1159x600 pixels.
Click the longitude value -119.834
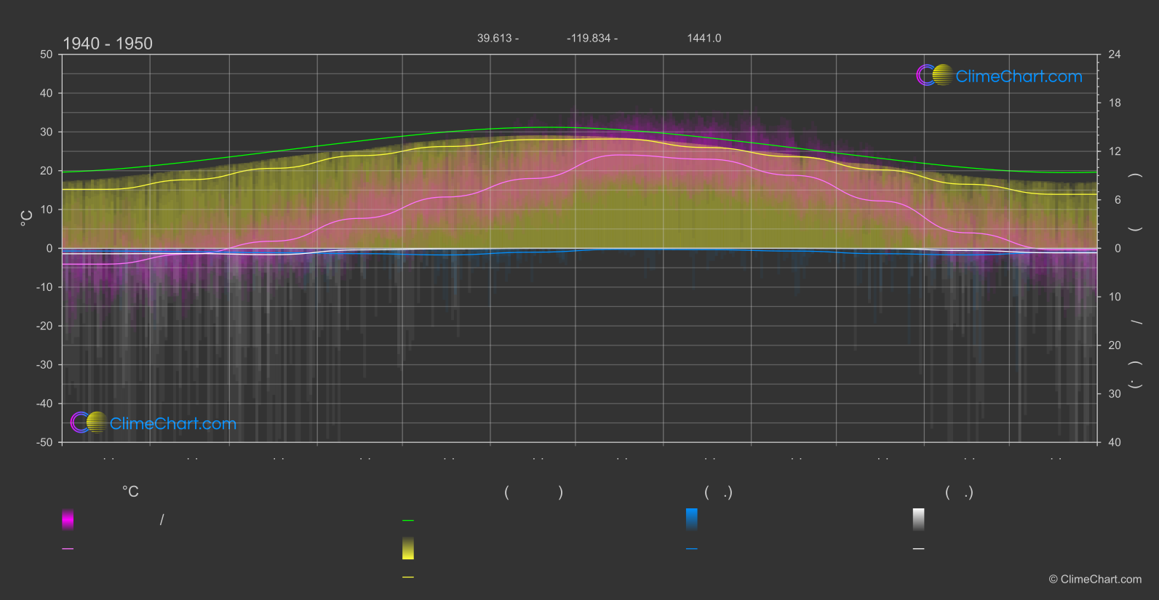pyautogui.click(x=589, y=38)
